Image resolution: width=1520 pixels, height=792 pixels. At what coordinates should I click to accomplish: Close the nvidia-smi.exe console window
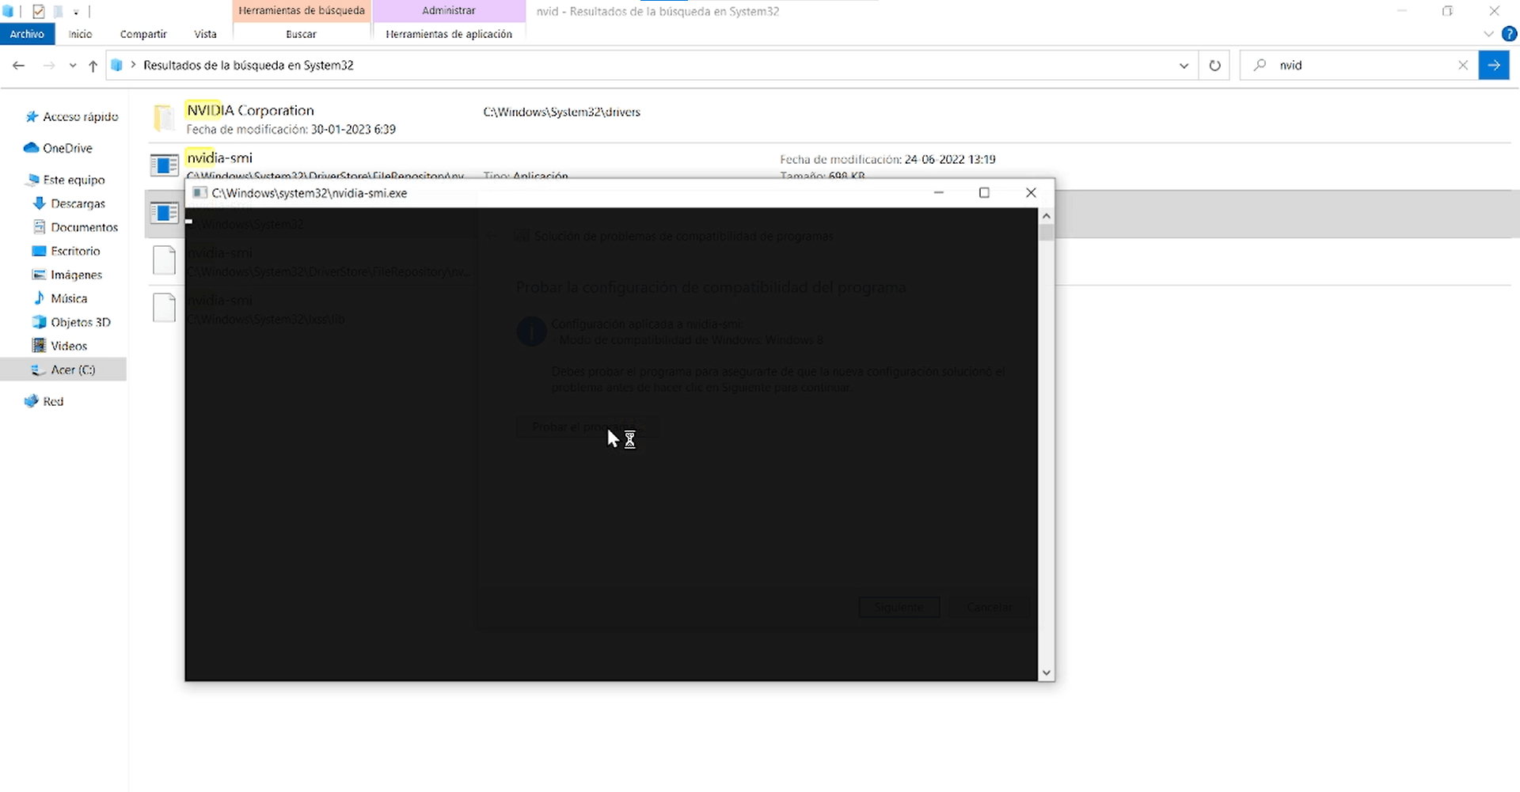point(1031,192)
